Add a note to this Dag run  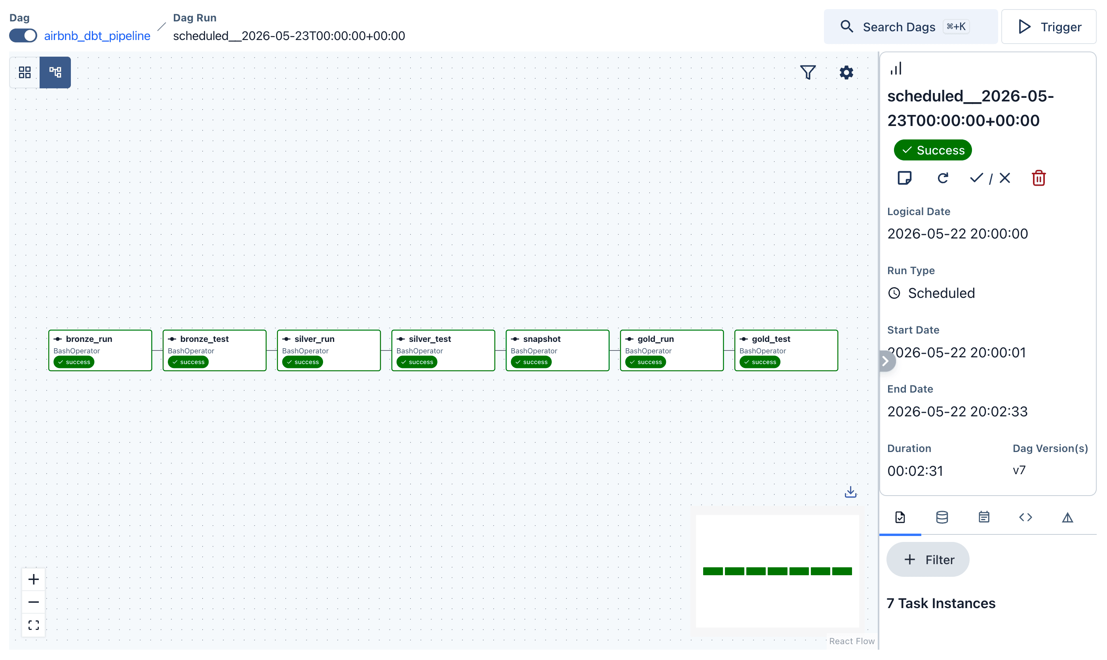905,178
